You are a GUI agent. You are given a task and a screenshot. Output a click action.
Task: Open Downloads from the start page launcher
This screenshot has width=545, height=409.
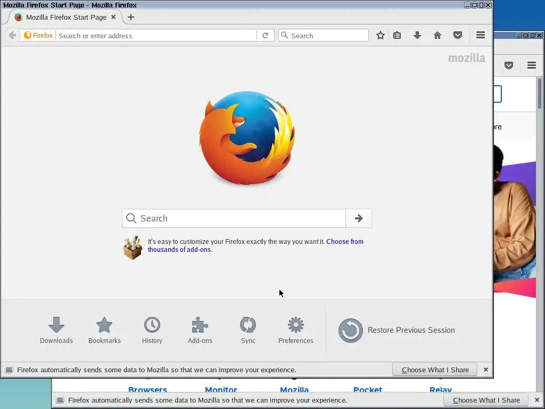[x=56, y=330]
